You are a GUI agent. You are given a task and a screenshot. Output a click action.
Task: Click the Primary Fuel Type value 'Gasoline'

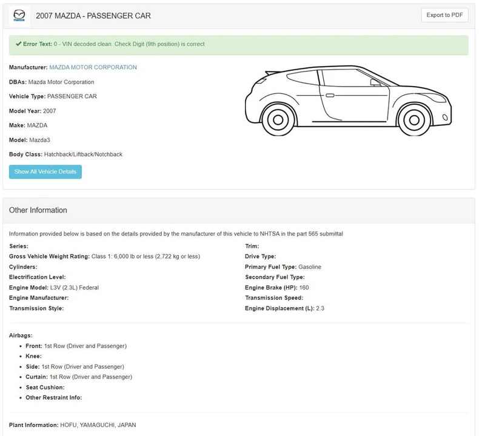point(310,267)
